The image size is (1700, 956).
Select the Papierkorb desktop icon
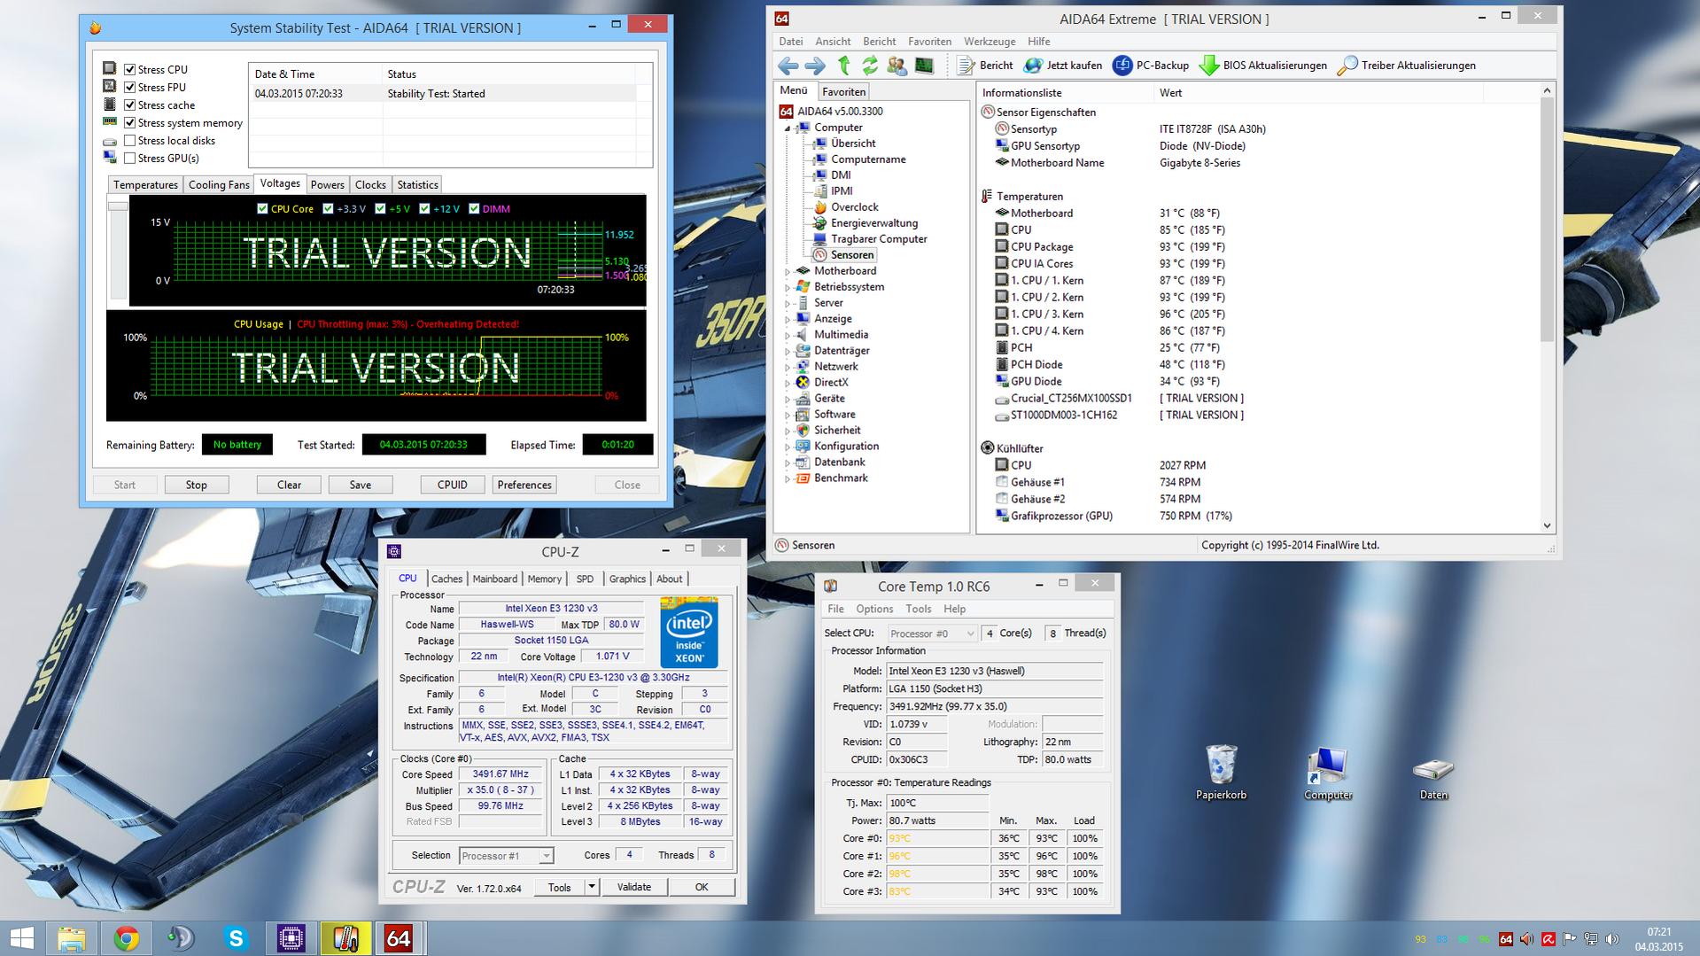pos(1221,772)
